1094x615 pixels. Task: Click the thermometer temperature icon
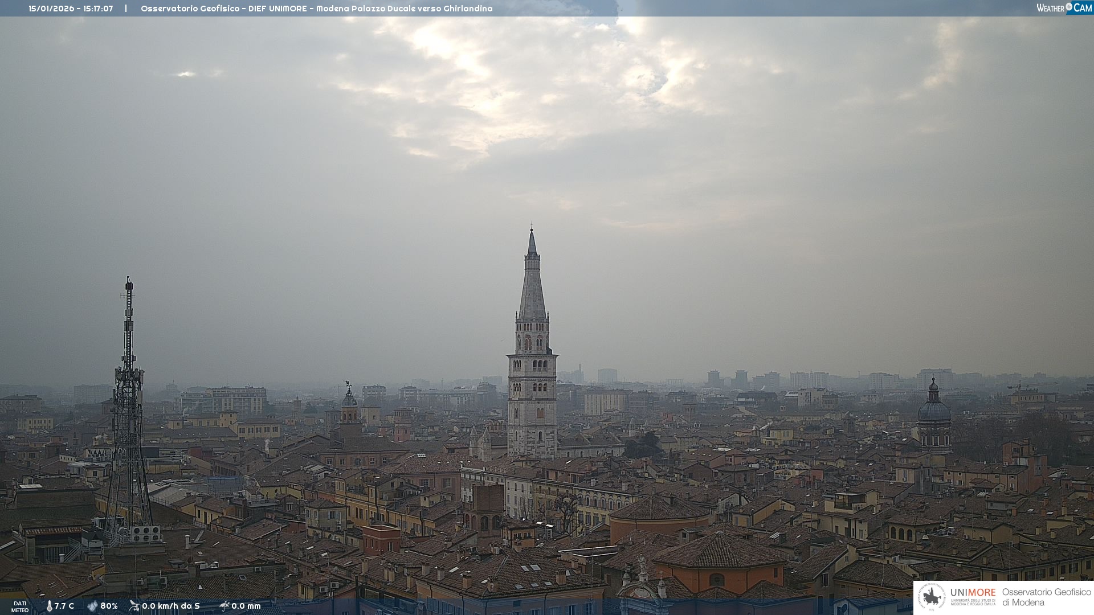click(49, 606)
